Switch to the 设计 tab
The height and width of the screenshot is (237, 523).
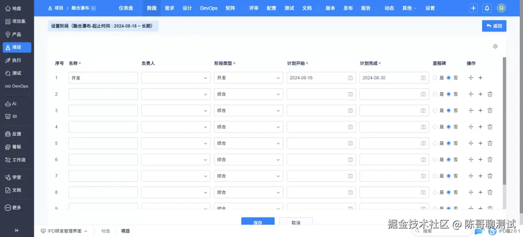(x=187, y=8)
